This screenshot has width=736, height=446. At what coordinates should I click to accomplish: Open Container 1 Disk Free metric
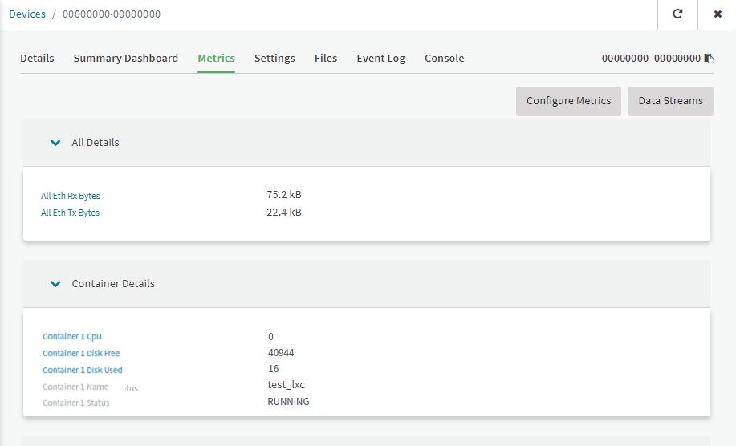click(x=81, y=354)
